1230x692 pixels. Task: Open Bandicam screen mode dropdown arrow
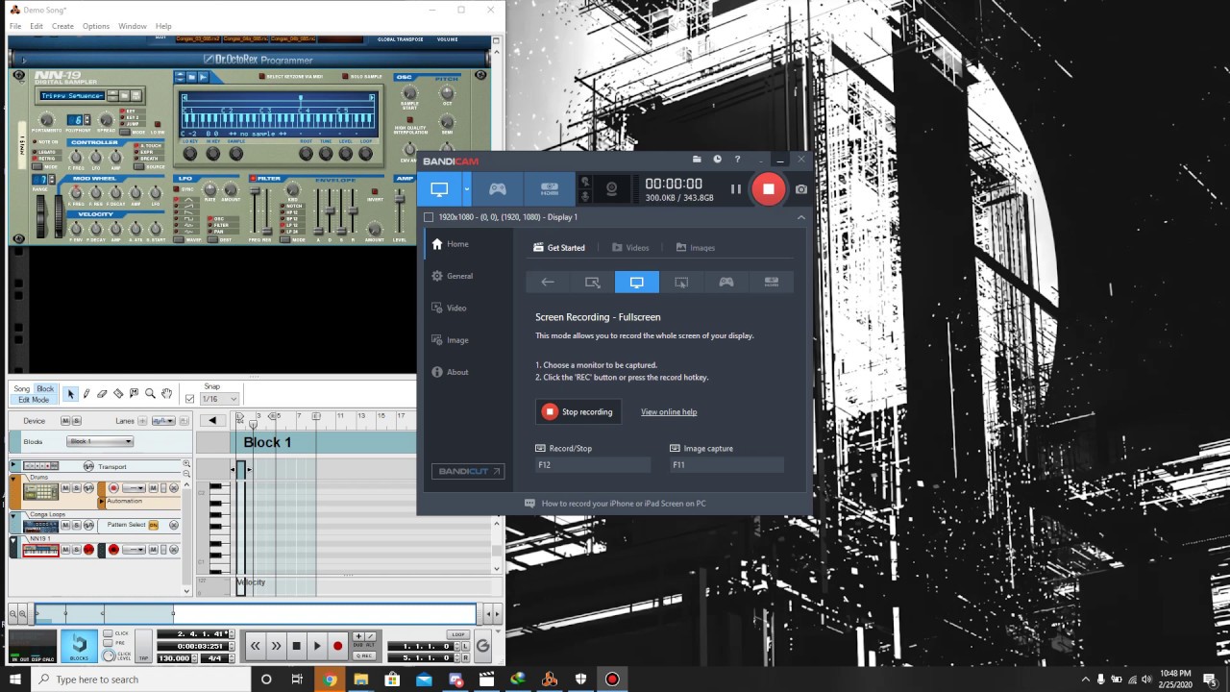(466, 188)
